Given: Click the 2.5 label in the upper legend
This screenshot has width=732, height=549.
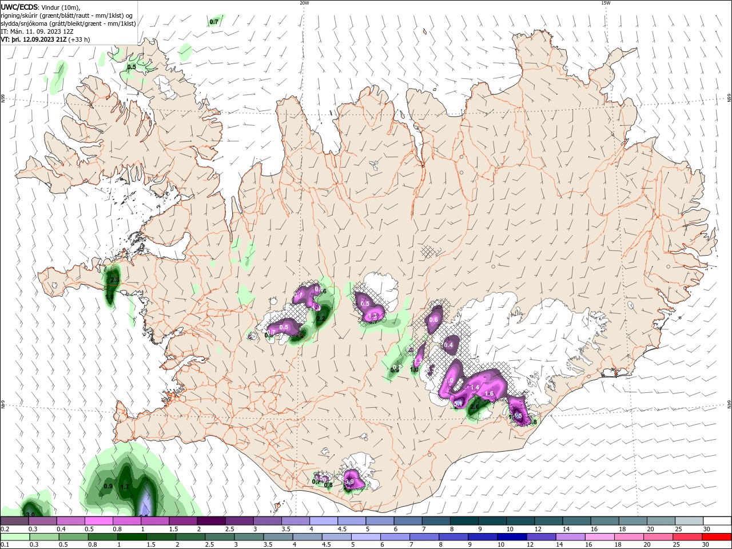Looking at the screenshot, I should 229,529.
